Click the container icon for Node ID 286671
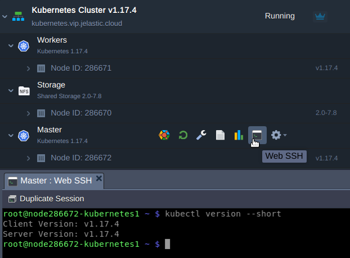350x258 pixels. click(x=41, y=68)
